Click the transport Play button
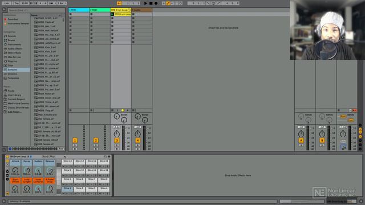Image resolution: width=365 pixels, height=205 pixels. [145, 3]
